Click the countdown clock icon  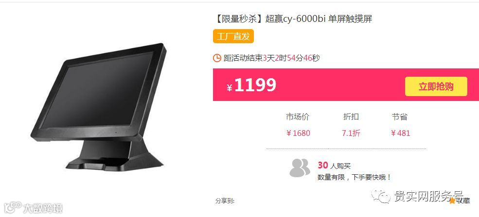coord(217,58)
